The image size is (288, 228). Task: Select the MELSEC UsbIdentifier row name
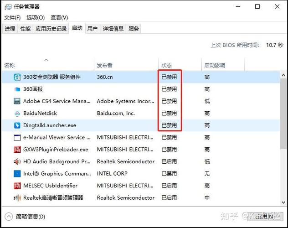[x=50, y=186]
